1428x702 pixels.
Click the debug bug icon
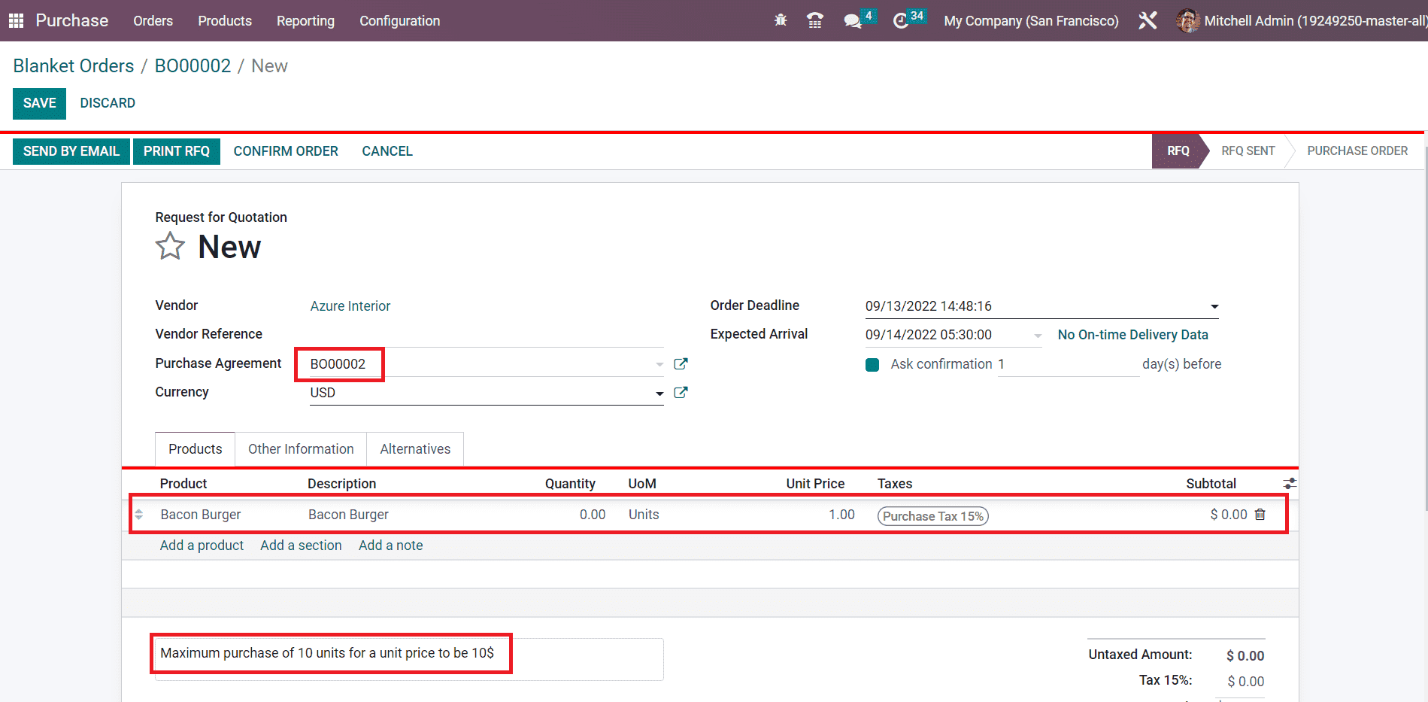click(x=781, y=20)
